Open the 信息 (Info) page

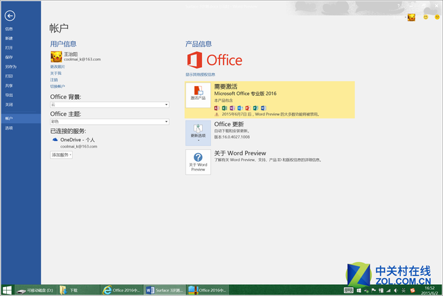point(9,28)
